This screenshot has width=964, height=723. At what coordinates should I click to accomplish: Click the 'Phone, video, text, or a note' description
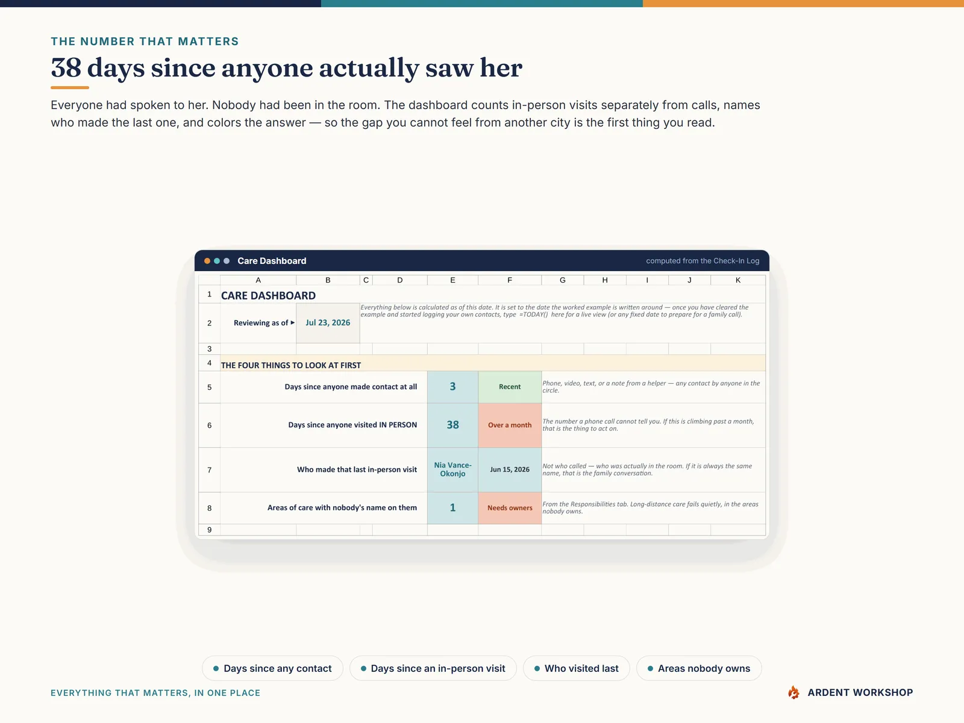pos(651,387)
